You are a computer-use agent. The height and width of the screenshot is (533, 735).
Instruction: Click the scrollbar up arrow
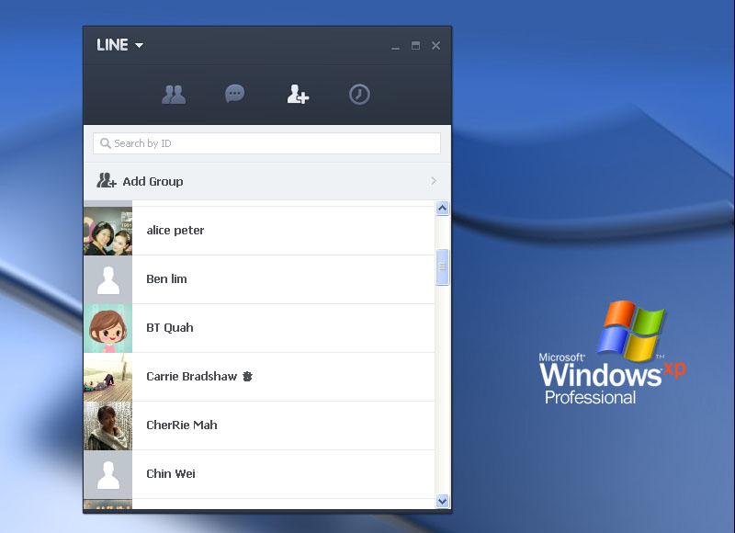click(x=442, y=208)
